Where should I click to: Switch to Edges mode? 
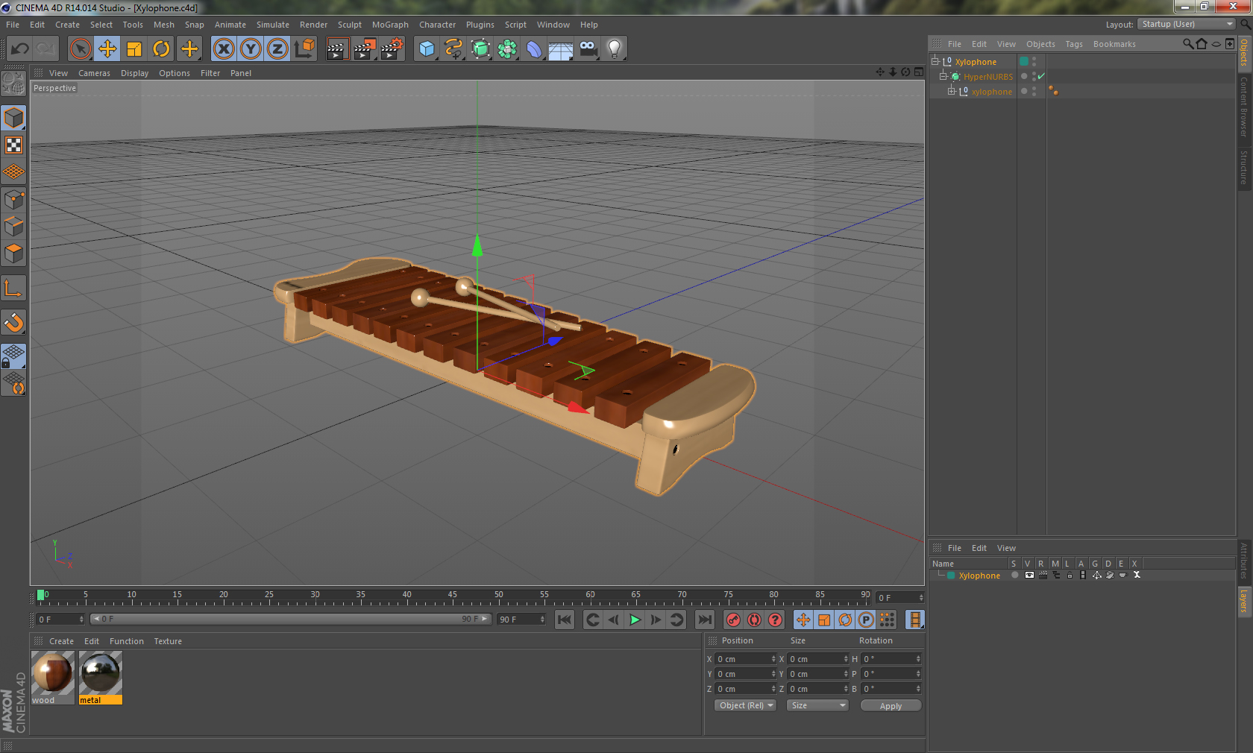(14, 227)
